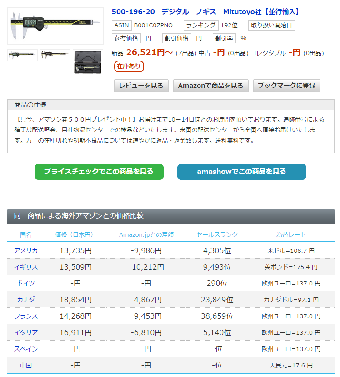The width and height of the screenshot is (340, 377).
Task: Click the セールスランク column header
Action: click(217, 234)
